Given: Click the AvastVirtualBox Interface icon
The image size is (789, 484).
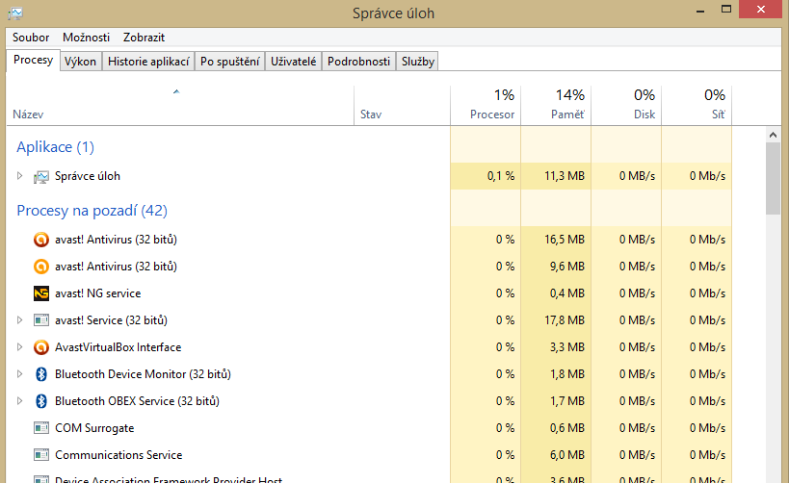Looking at the screenshot, I should coord(41,347).
